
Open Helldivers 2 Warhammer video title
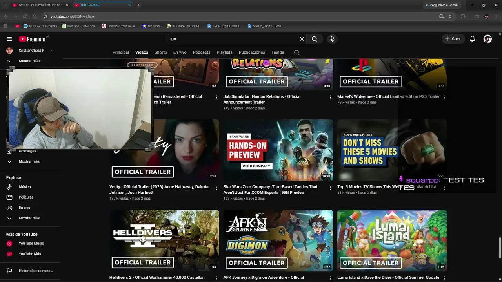coord(157,278)
